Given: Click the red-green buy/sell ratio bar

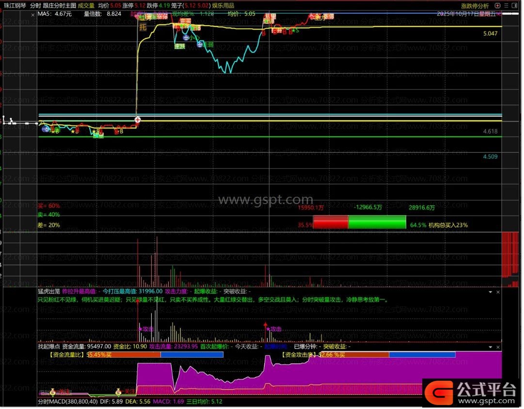Looking at the screenshot, I should pyautogui.click(x=359, y=222).
